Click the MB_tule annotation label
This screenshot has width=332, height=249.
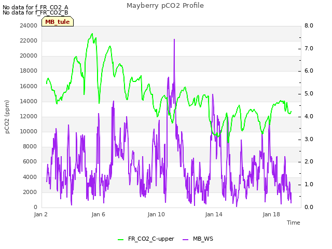tap(58, 22)
